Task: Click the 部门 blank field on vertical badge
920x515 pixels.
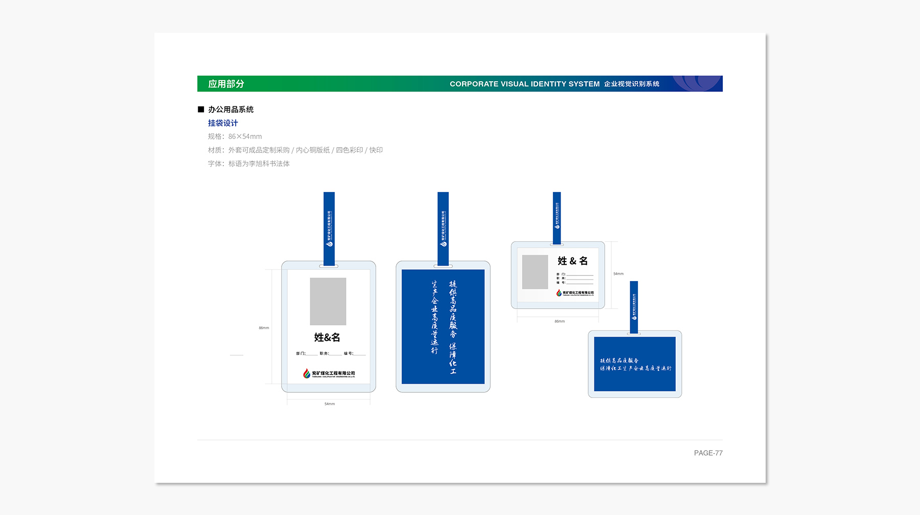Action: tap(312, 354)
